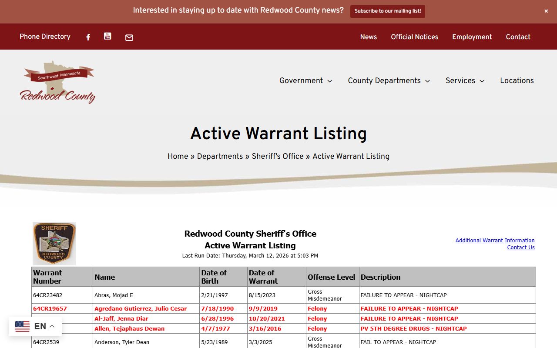Click the Warrant Number column header

tap(62, 277)
